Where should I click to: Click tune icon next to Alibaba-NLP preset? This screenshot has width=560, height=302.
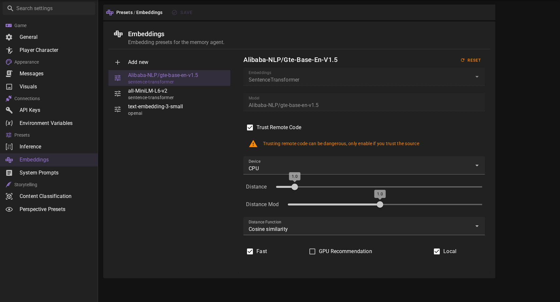(x=118, y=78)
